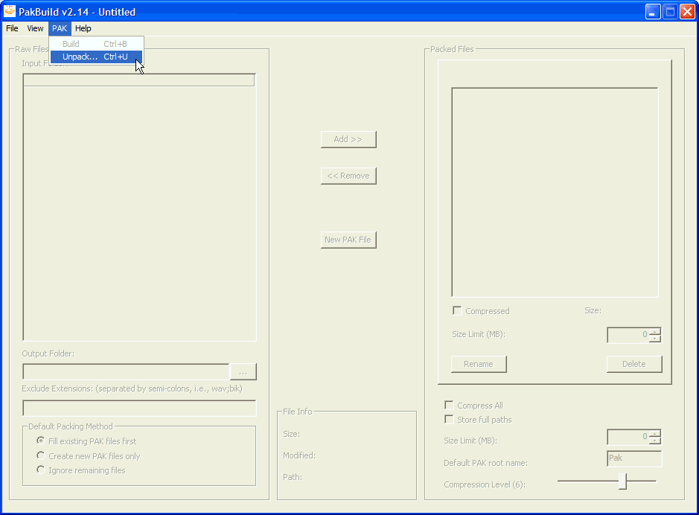Click the Delete button
Viewport: 699px width, 515px height.
tap(634, 364)
